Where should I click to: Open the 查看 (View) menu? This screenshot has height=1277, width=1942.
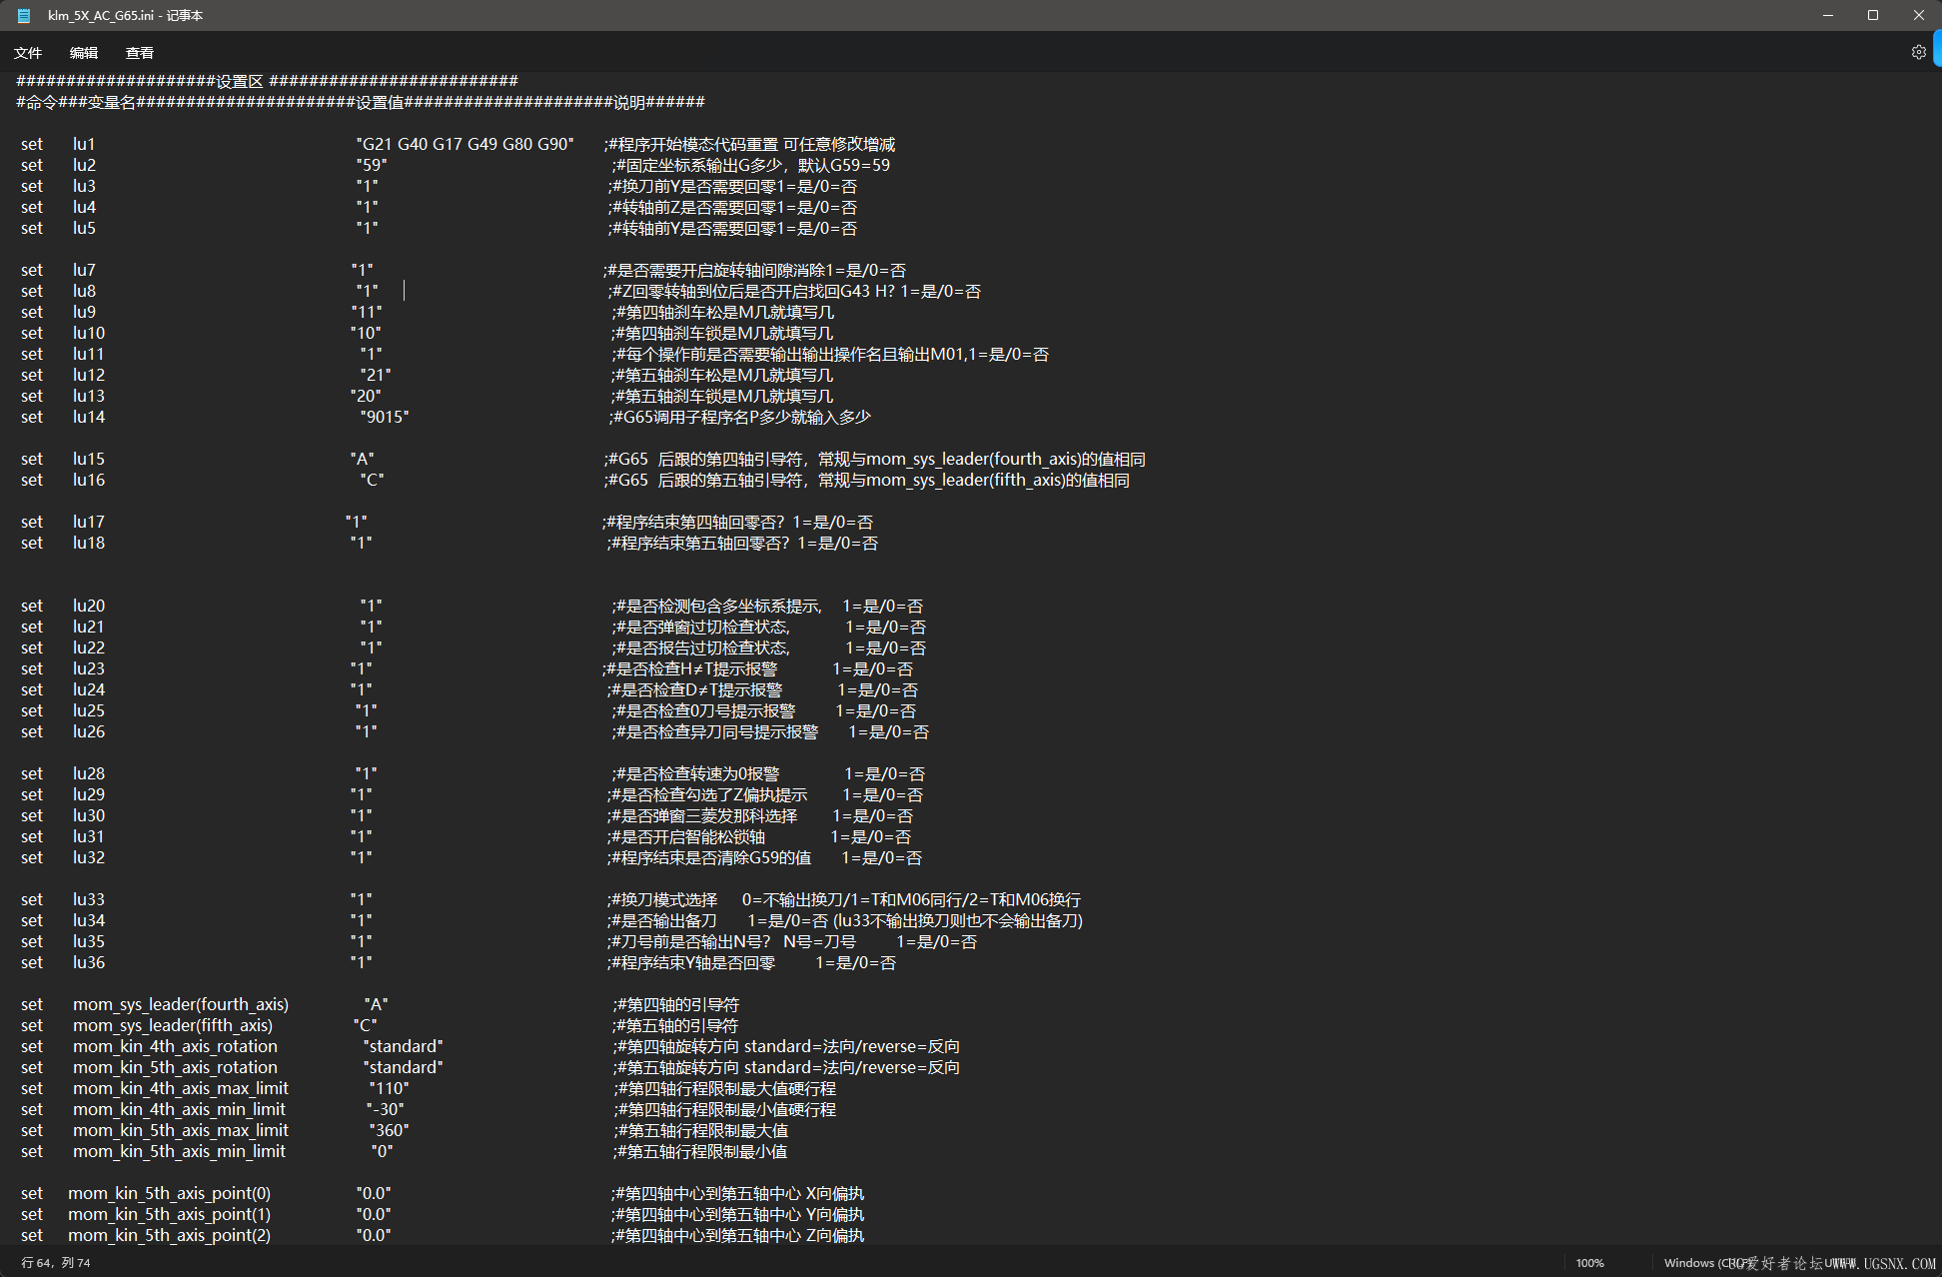pos(140,53)
